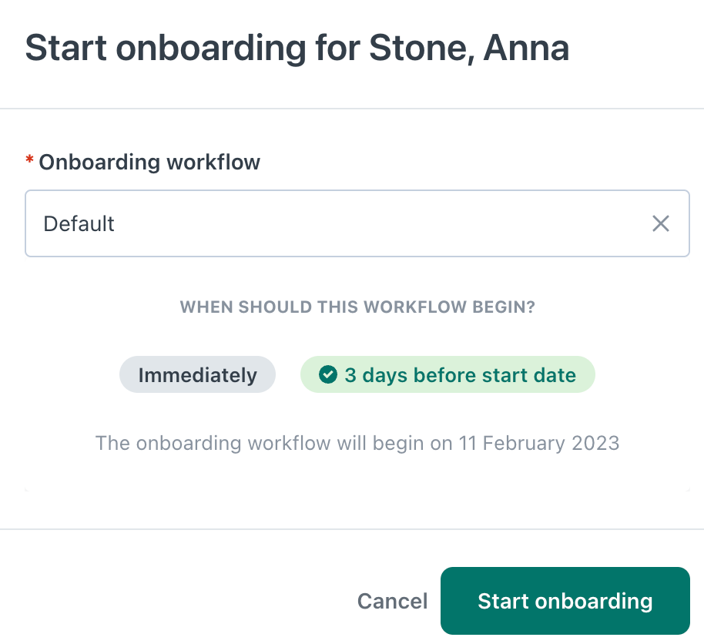This screenshot has height=644, width=704.
Task: Click the workflow begin date message
Action: [x=357, y=443]
